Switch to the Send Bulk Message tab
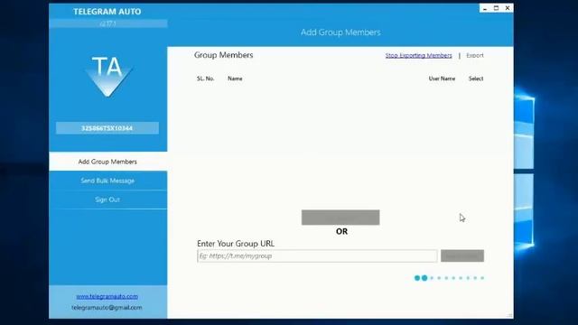This screenshot has height=325, width=578. click(x=107, y=181)
